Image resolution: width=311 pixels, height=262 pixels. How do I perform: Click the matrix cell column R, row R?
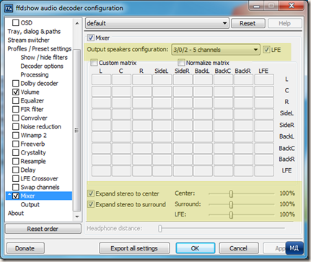pyautogui.click(x=142, y=102)
